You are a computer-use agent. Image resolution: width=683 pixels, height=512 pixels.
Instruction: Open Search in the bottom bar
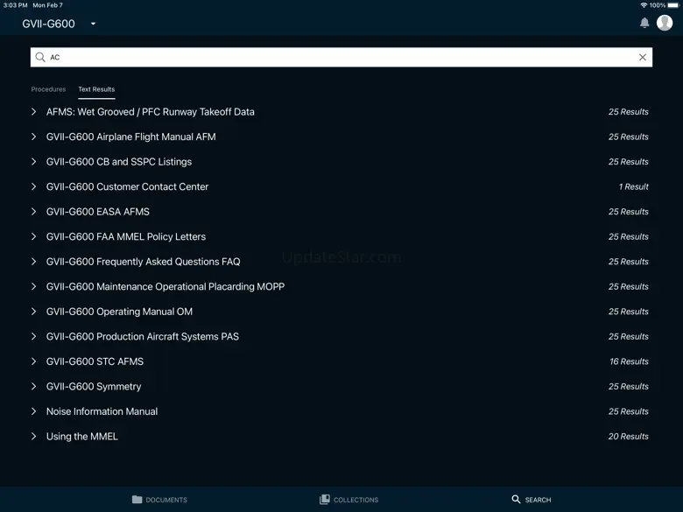point(531,500)
